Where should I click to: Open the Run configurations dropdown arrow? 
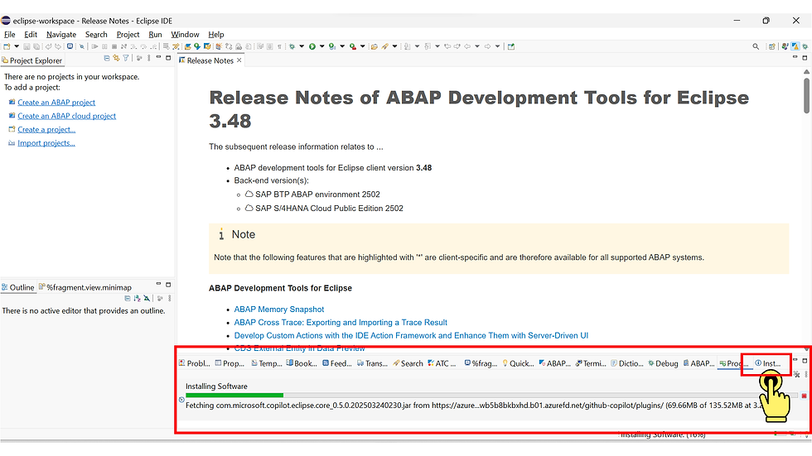322,46
